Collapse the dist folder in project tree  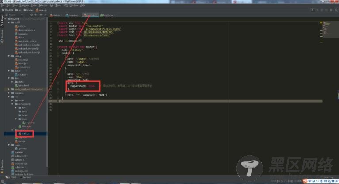[x=9, y=78]
